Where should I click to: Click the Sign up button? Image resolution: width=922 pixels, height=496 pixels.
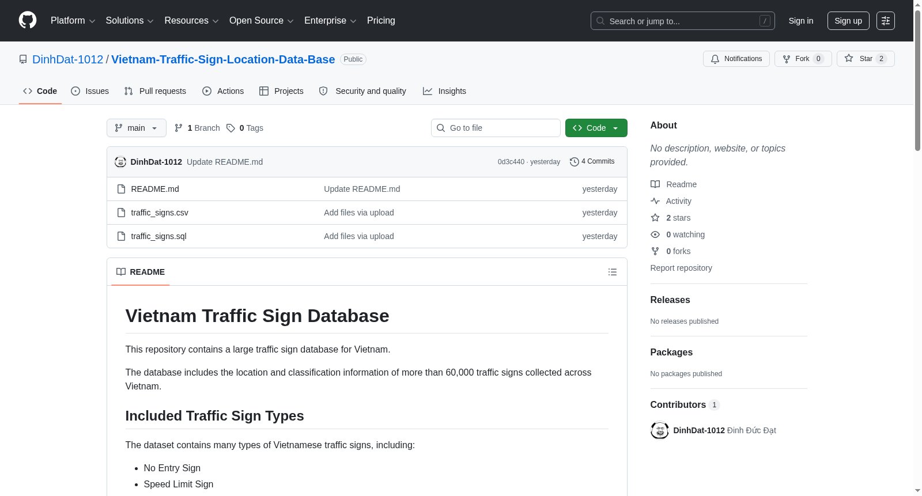(848, 21)
